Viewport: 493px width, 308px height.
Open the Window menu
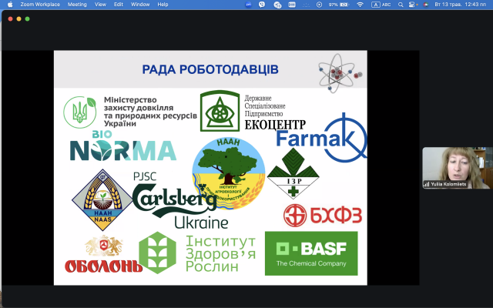tap(140, 5)
